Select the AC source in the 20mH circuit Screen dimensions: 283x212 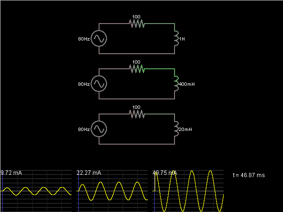coord(99,129)
